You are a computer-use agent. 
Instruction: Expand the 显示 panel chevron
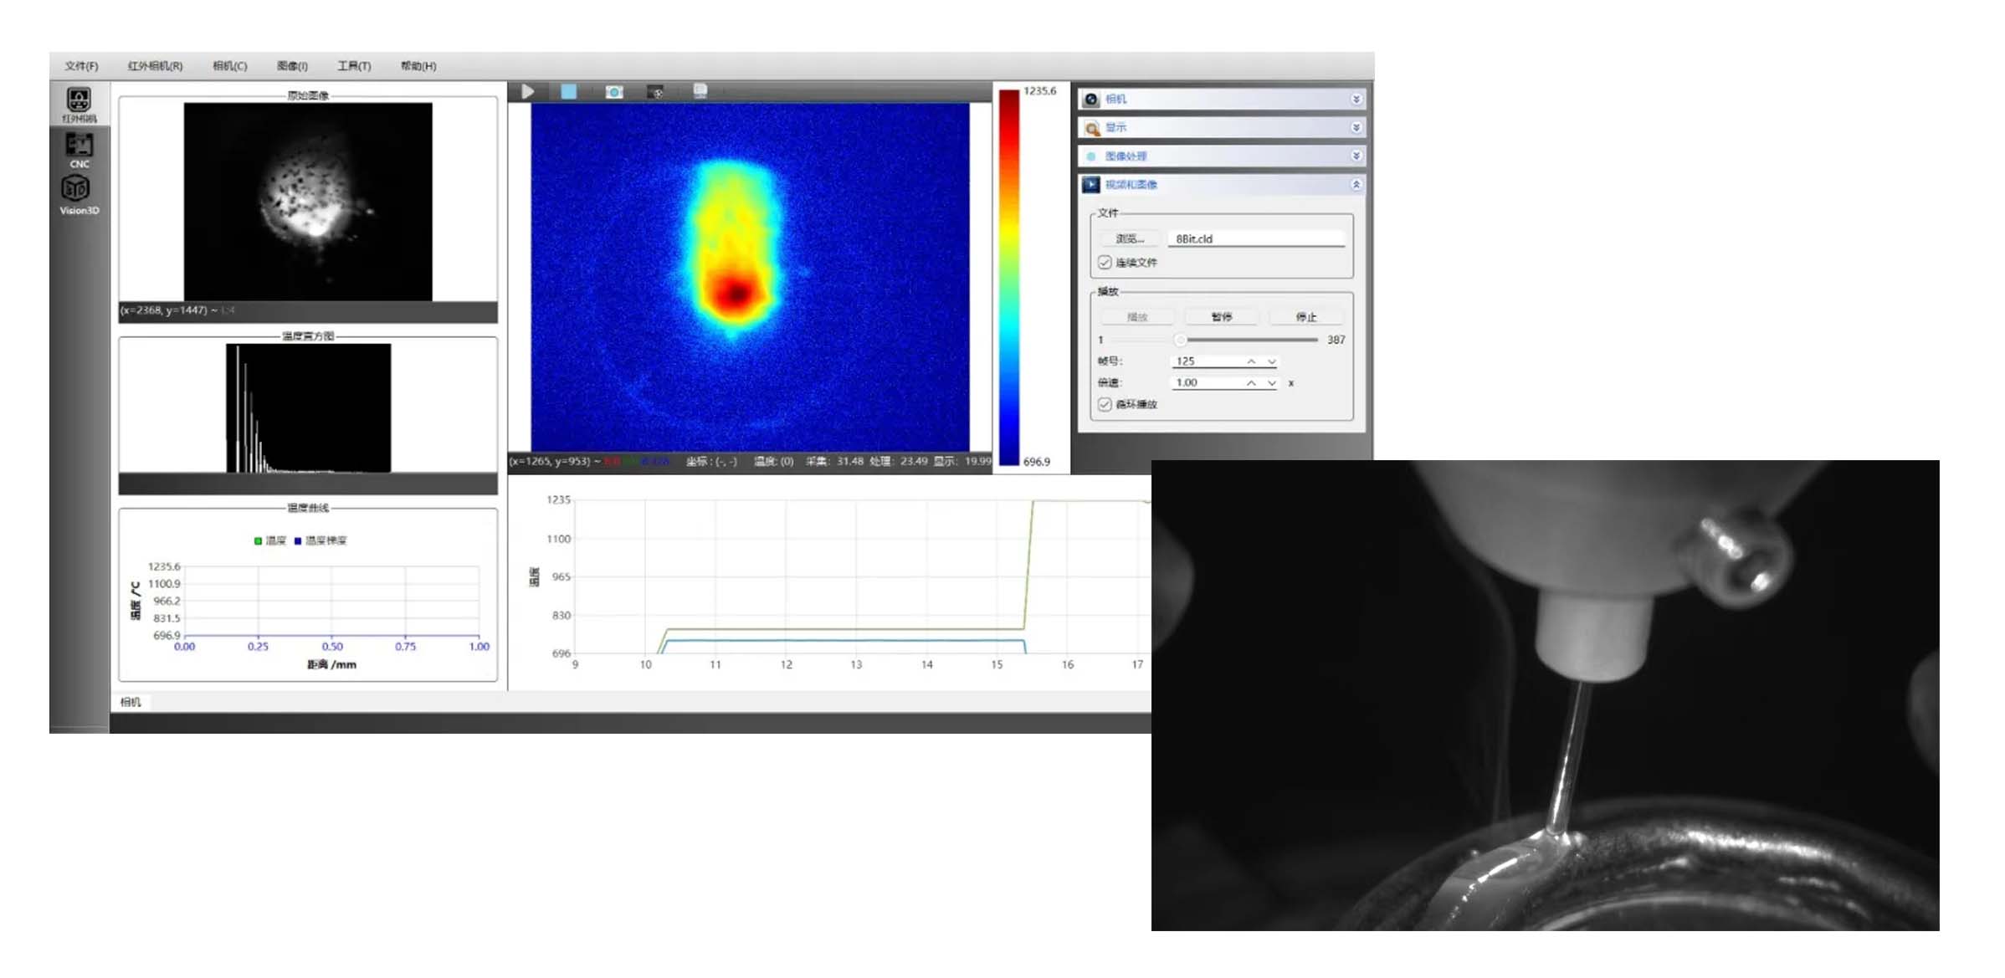pos(1356,128)
